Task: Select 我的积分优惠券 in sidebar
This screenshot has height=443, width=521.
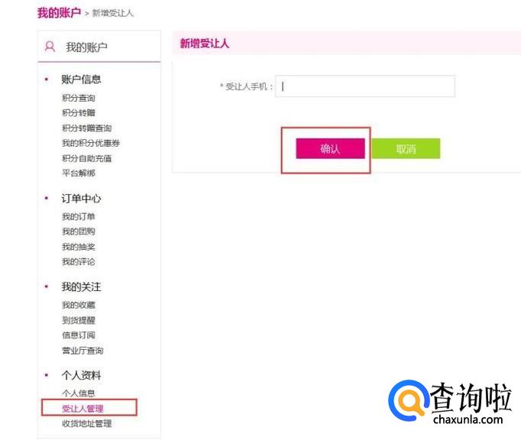Action: (x=91, y=143)
